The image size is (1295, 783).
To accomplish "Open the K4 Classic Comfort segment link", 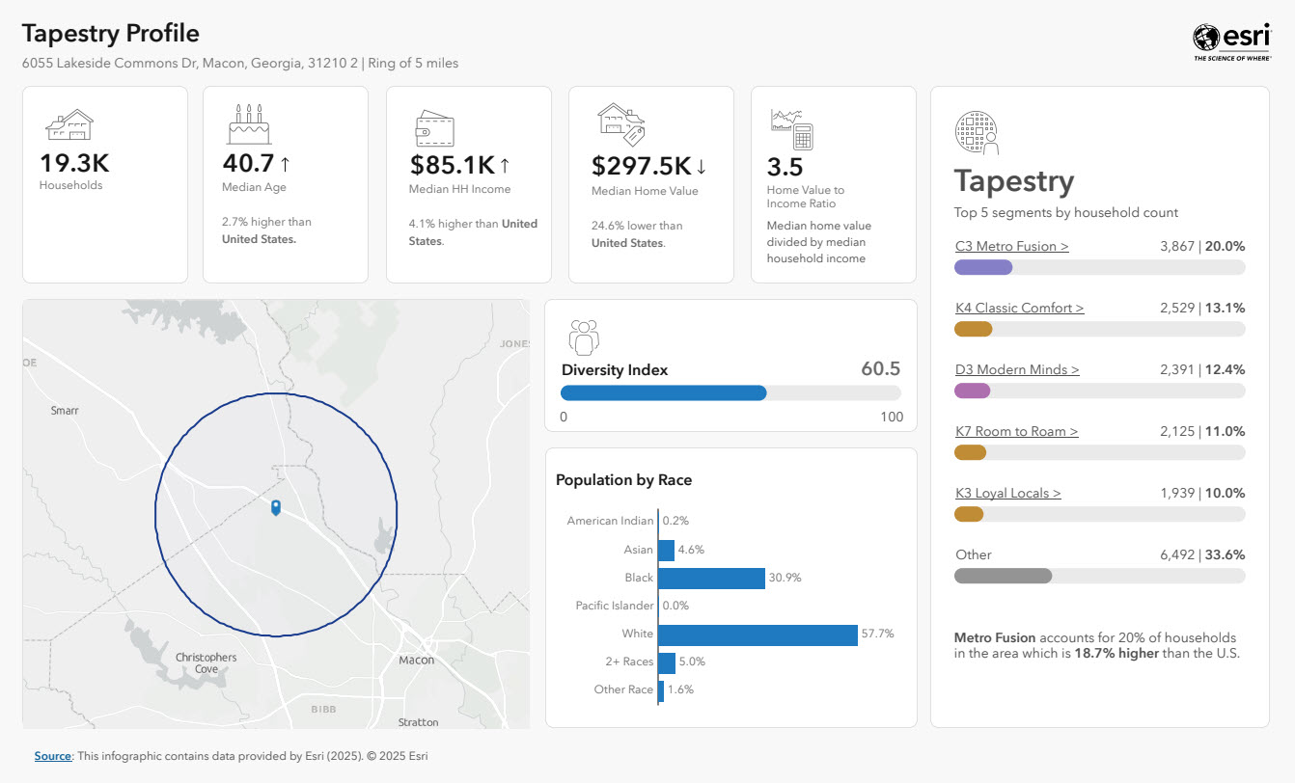I will tap(1020, 308).
